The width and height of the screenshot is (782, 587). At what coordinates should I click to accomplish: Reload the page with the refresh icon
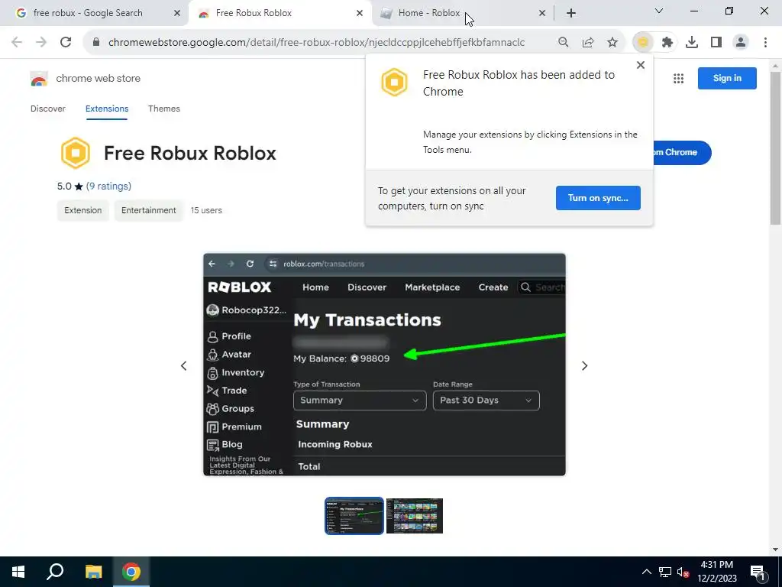point(66,43)
